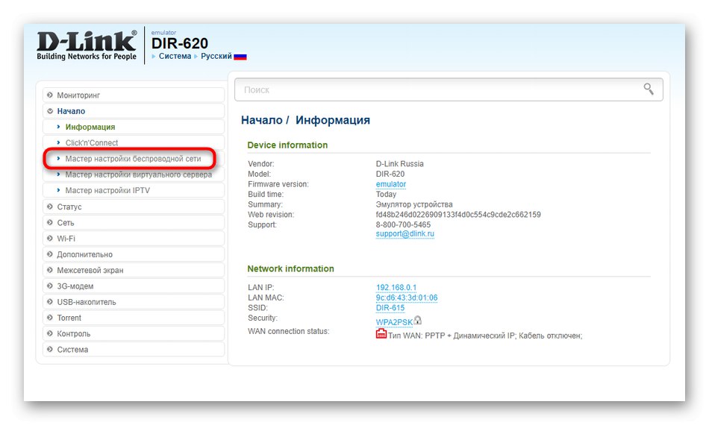This screenshot has width=709, height=425.
Task: Click the LAN MAC address link
Action: [x=407, y=297]
